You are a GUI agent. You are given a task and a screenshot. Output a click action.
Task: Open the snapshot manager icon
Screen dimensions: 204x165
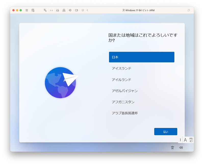click(x=33, y=10)
